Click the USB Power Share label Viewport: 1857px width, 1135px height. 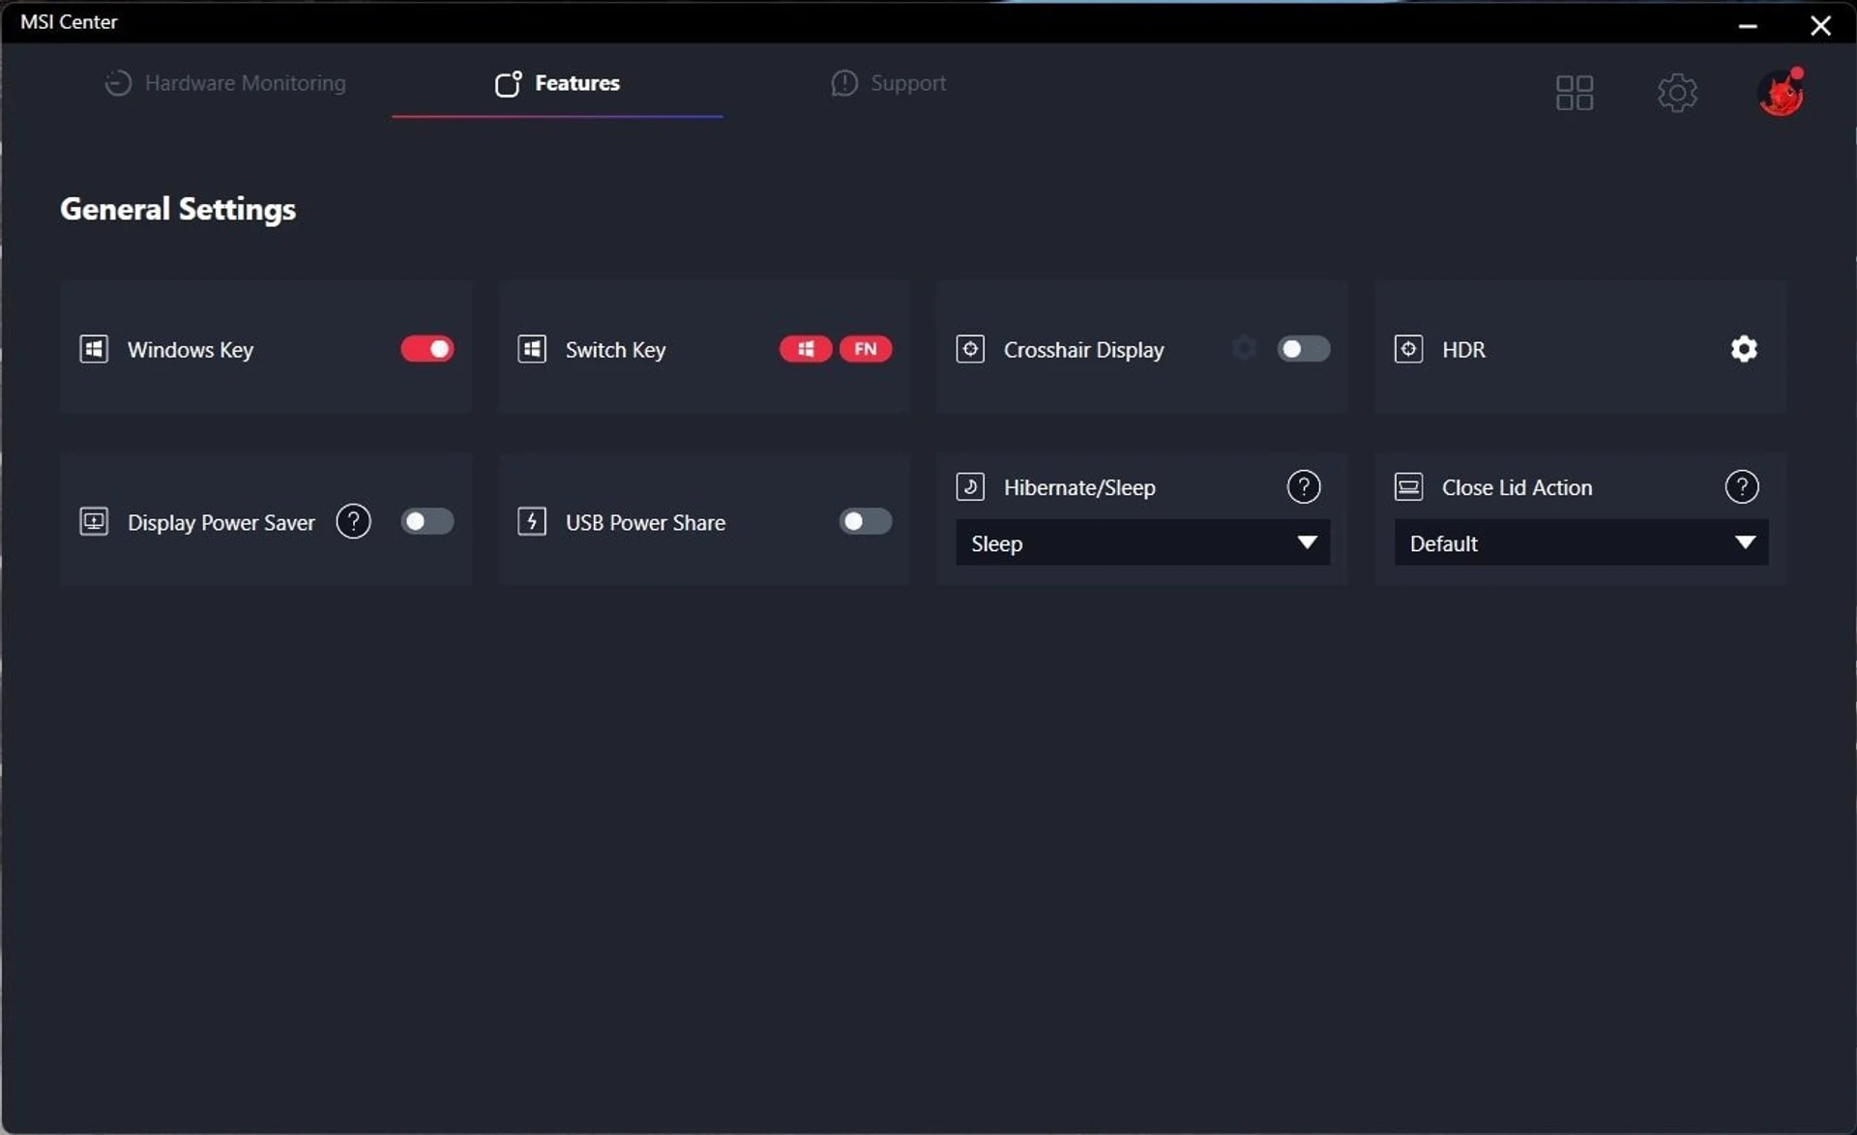[645, 522]
